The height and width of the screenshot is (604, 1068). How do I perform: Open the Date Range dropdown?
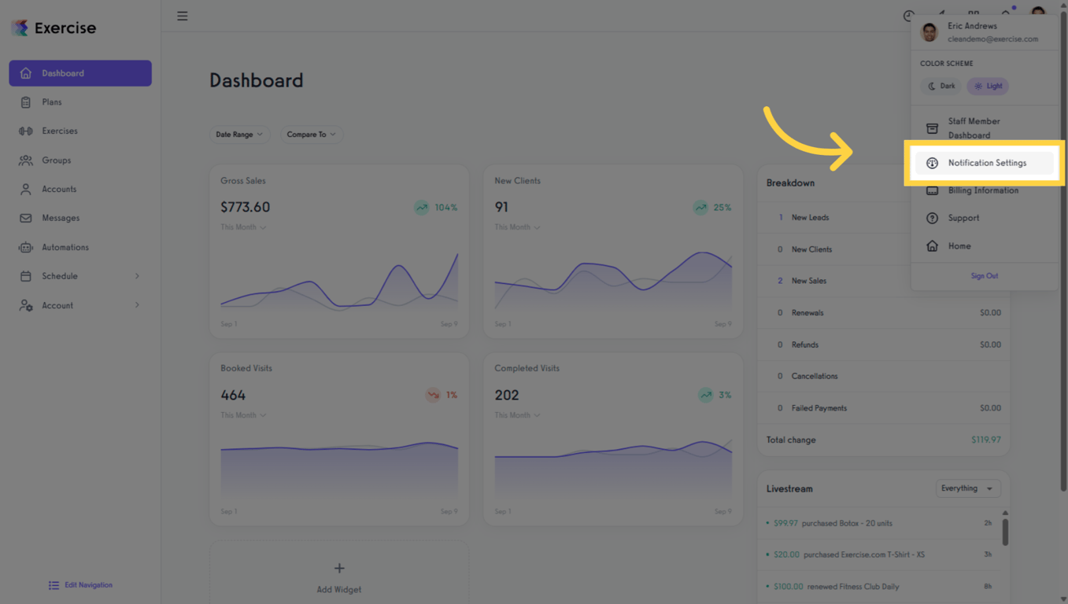(x=239, y=134)
